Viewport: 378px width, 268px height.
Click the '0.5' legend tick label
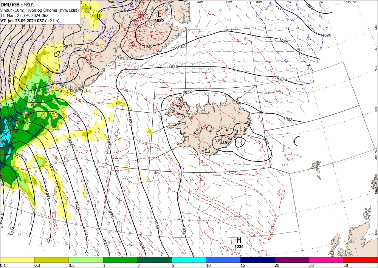(x=71, y=265)
